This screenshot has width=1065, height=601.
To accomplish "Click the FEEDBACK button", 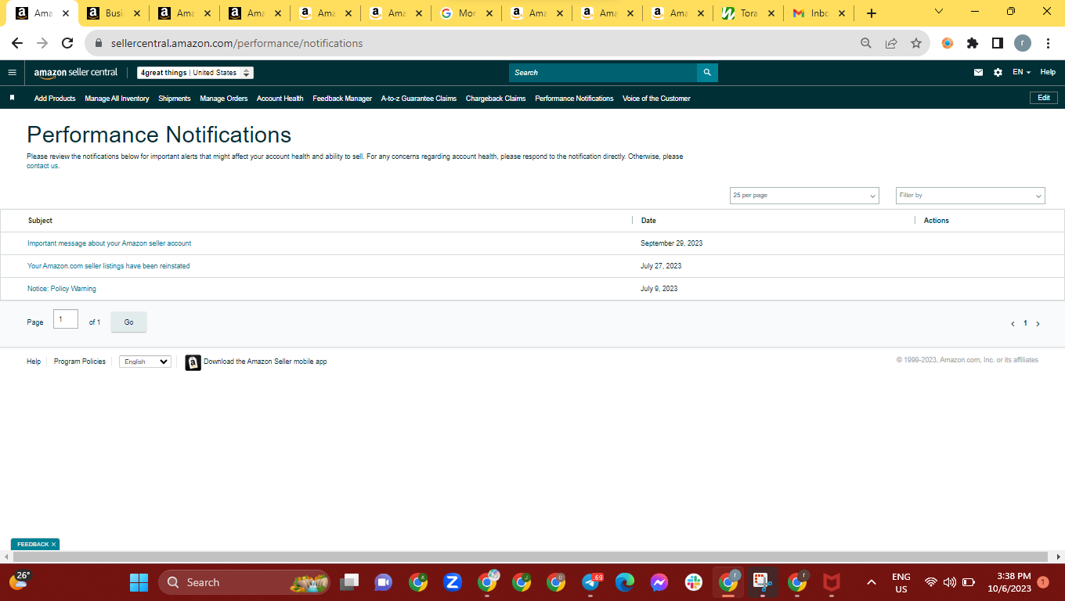I will pyautogui.click(x=33, y=544).
